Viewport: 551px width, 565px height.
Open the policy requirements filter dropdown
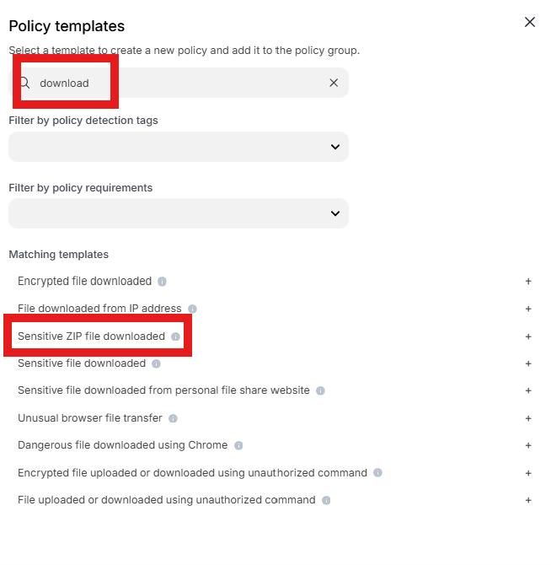pyautogui.click(x=179, y=213)
